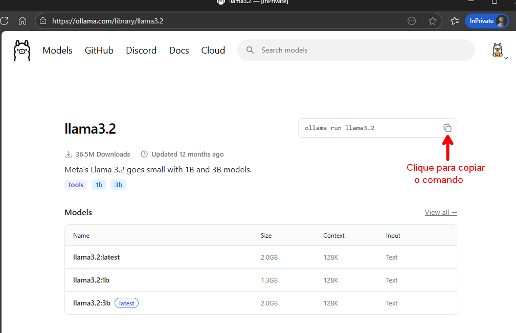516x333 pixels.
Task: Open the Models navigation item
Action: pos(57,50)
